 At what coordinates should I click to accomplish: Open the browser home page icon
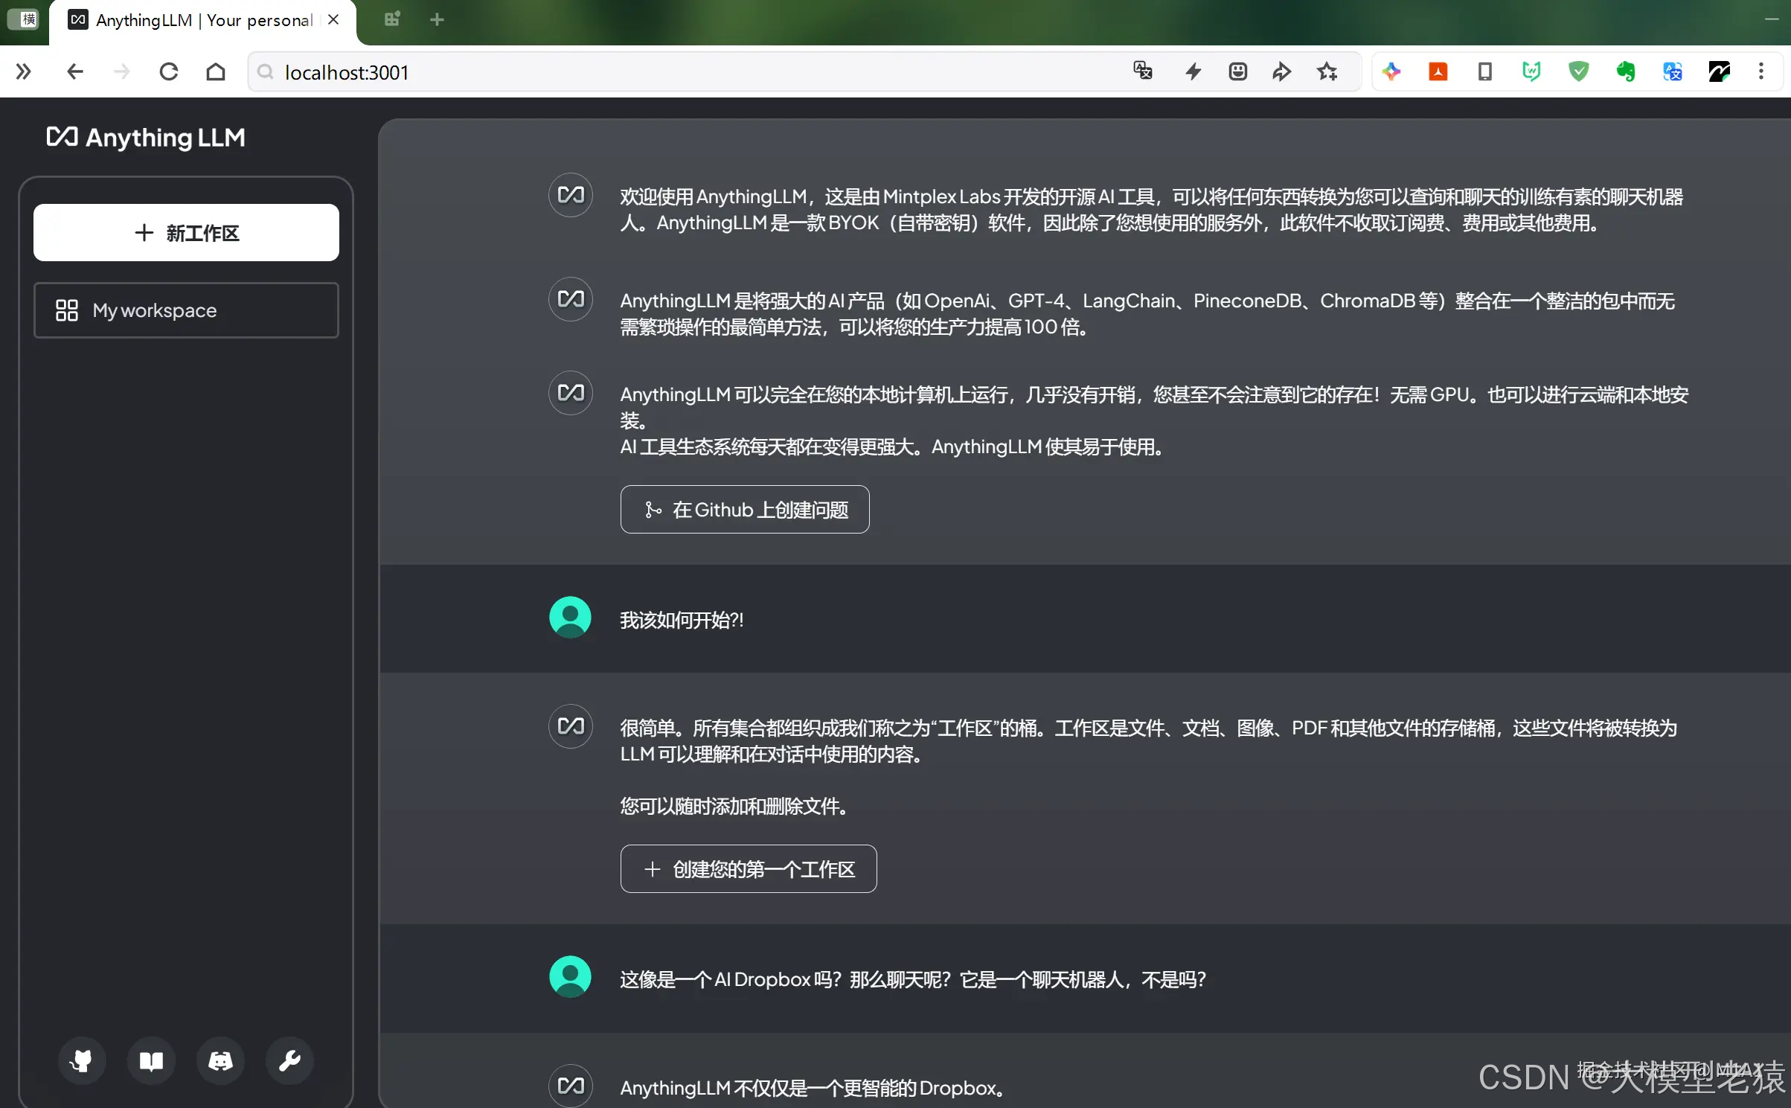216,71
